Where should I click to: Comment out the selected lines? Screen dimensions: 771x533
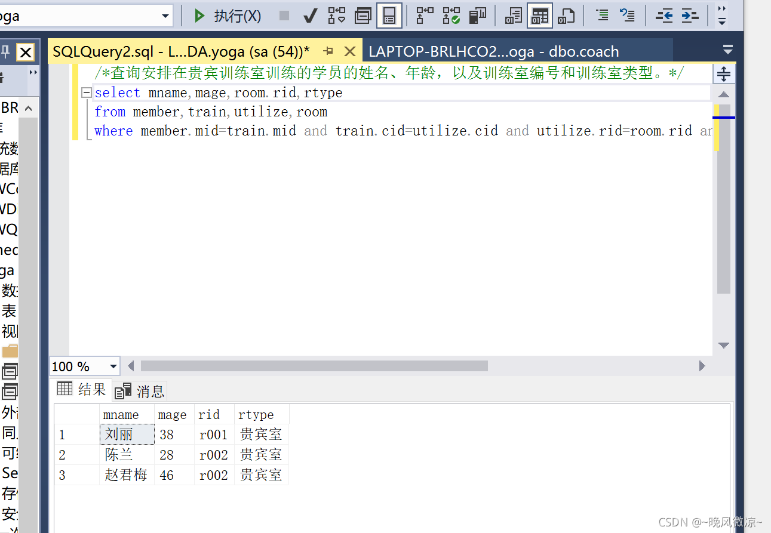(602, 16)
